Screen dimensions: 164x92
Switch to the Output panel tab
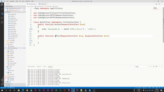44,66
